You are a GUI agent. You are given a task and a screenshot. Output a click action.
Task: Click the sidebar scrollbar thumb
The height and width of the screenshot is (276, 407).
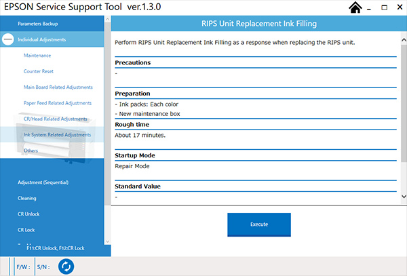(x=107, y=114)
